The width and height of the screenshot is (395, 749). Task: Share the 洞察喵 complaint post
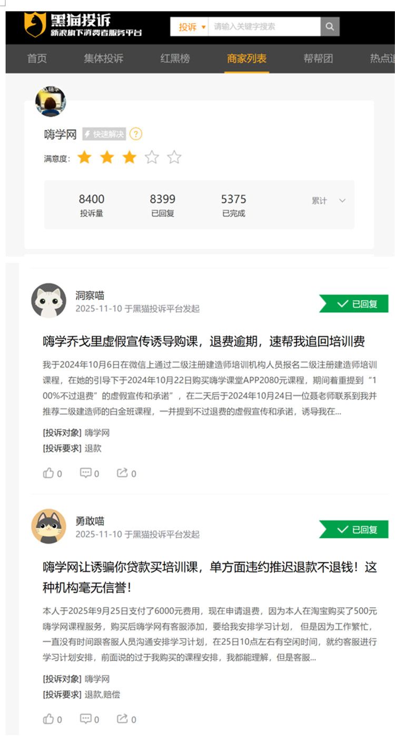126,473
